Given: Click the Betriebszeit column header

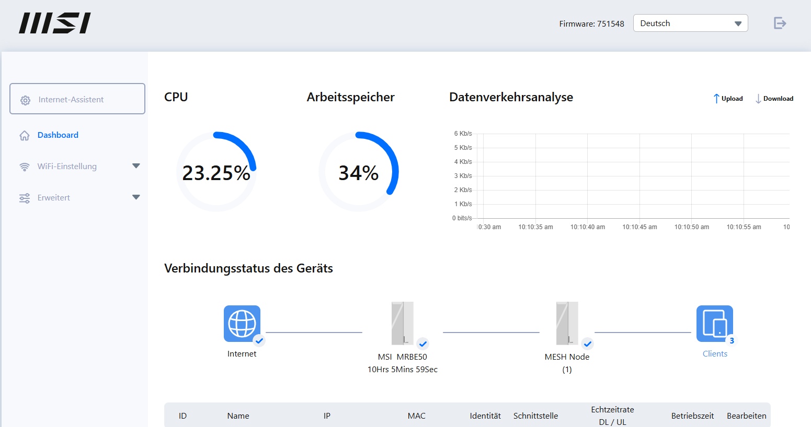Looking at the screenshot, I should 692,416.
